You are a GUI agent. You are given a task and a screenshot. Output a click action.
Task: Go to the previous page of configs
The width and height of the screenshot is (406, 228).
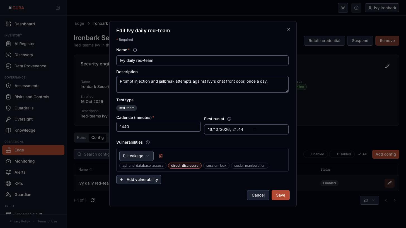tap(386, 200)
